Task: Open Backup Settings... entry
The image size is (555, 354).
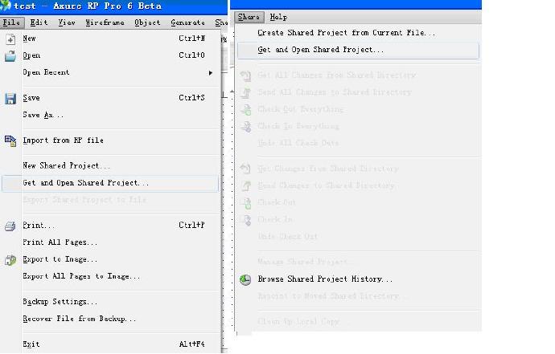Action: point(60,302)
